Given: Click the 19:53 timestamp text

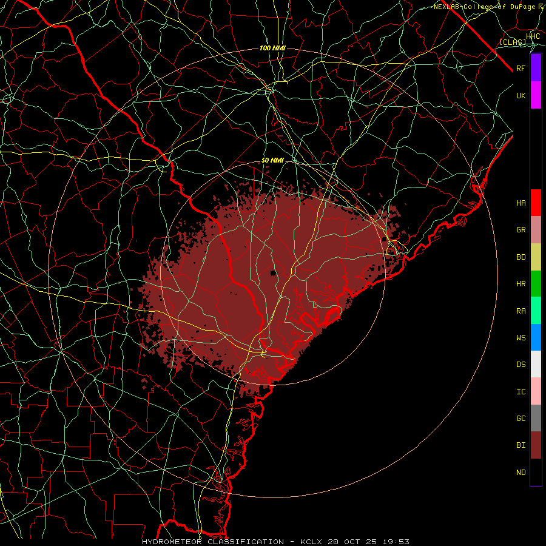Looking at the screenshot, I should [397, 542].
